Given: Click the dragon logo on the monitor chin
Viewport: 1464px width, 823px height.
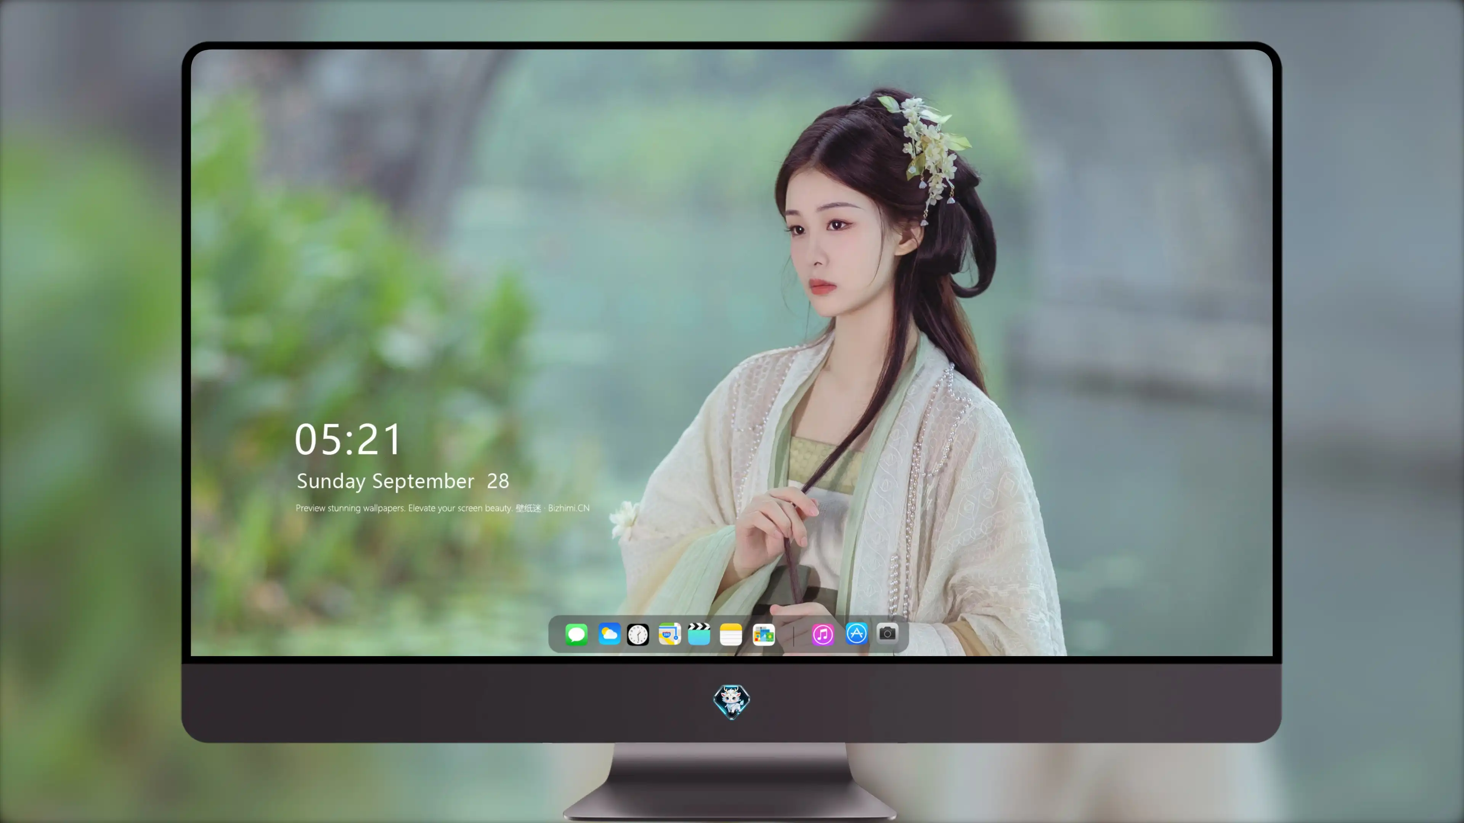Looking at the screenshot, I should 732,702.
